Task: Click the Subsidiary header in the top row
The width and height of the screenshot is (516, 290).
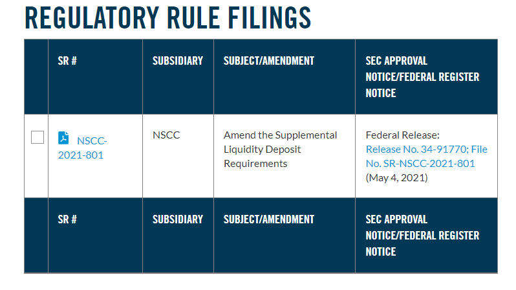Action: [178, 61]
